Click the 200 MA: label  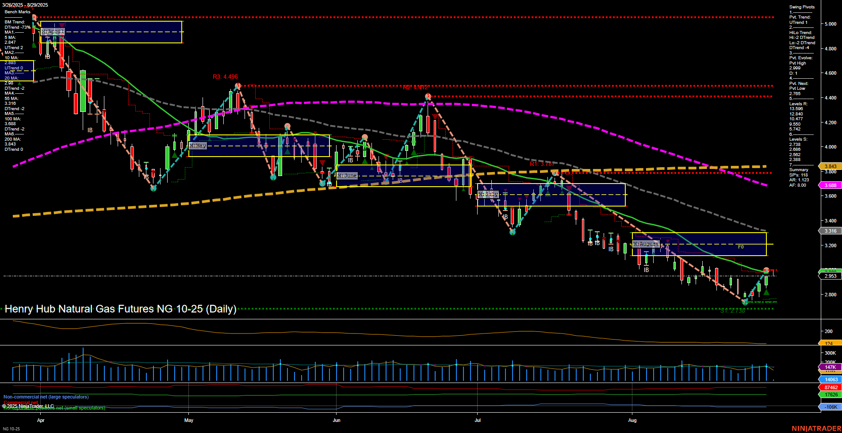click(13, 139)
